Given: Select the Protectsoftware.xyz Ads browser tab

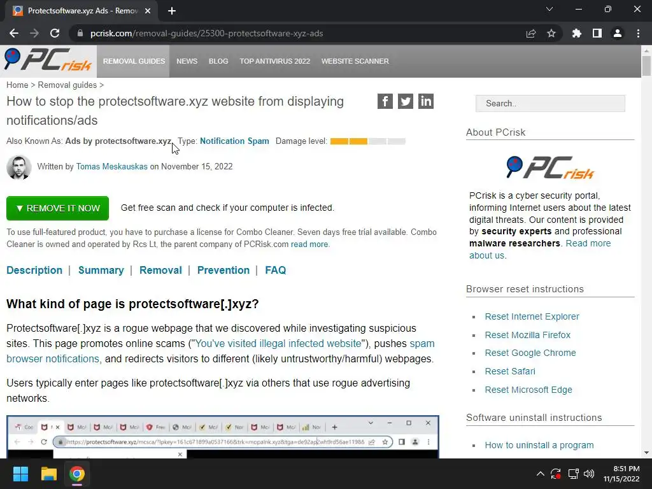Looking at the screenshot, I should click(x=81, y=11).
